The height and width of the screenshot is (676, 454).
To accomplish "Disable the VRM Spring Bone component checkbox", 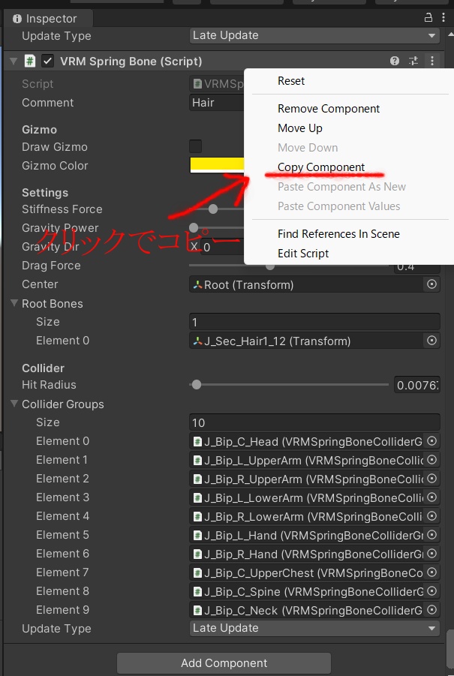I will (48, 62).
